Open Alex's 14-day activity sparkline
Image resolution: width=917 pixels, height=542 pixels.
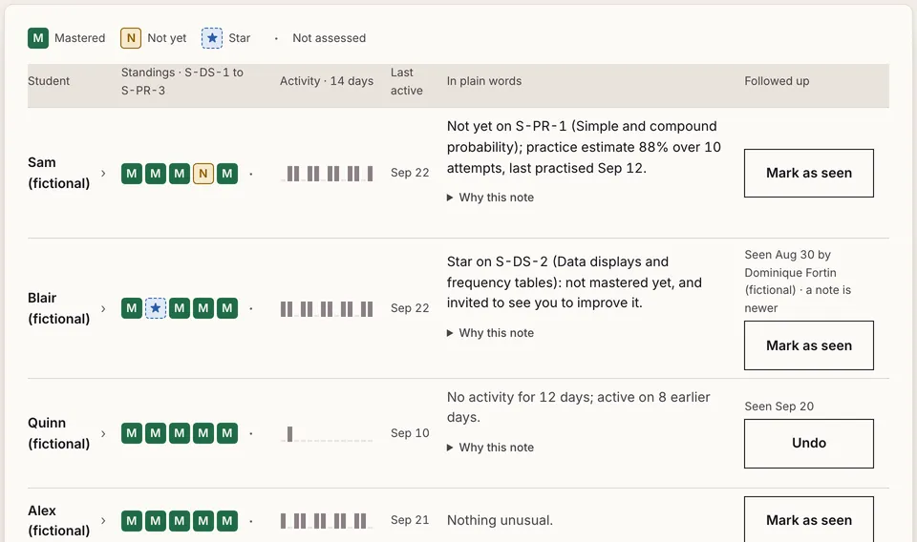pyautogui.click(x=327, y=521)
